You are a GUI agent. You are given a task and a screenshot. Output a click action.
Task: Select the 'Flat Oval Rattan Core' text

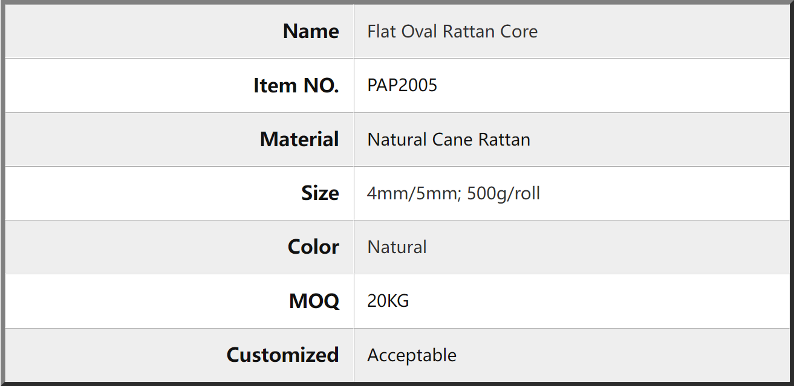tap(452, 31)
